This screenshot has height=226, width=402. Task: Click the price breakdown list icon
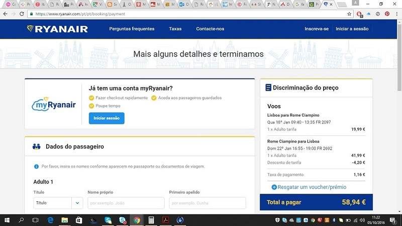pos(268,88)
